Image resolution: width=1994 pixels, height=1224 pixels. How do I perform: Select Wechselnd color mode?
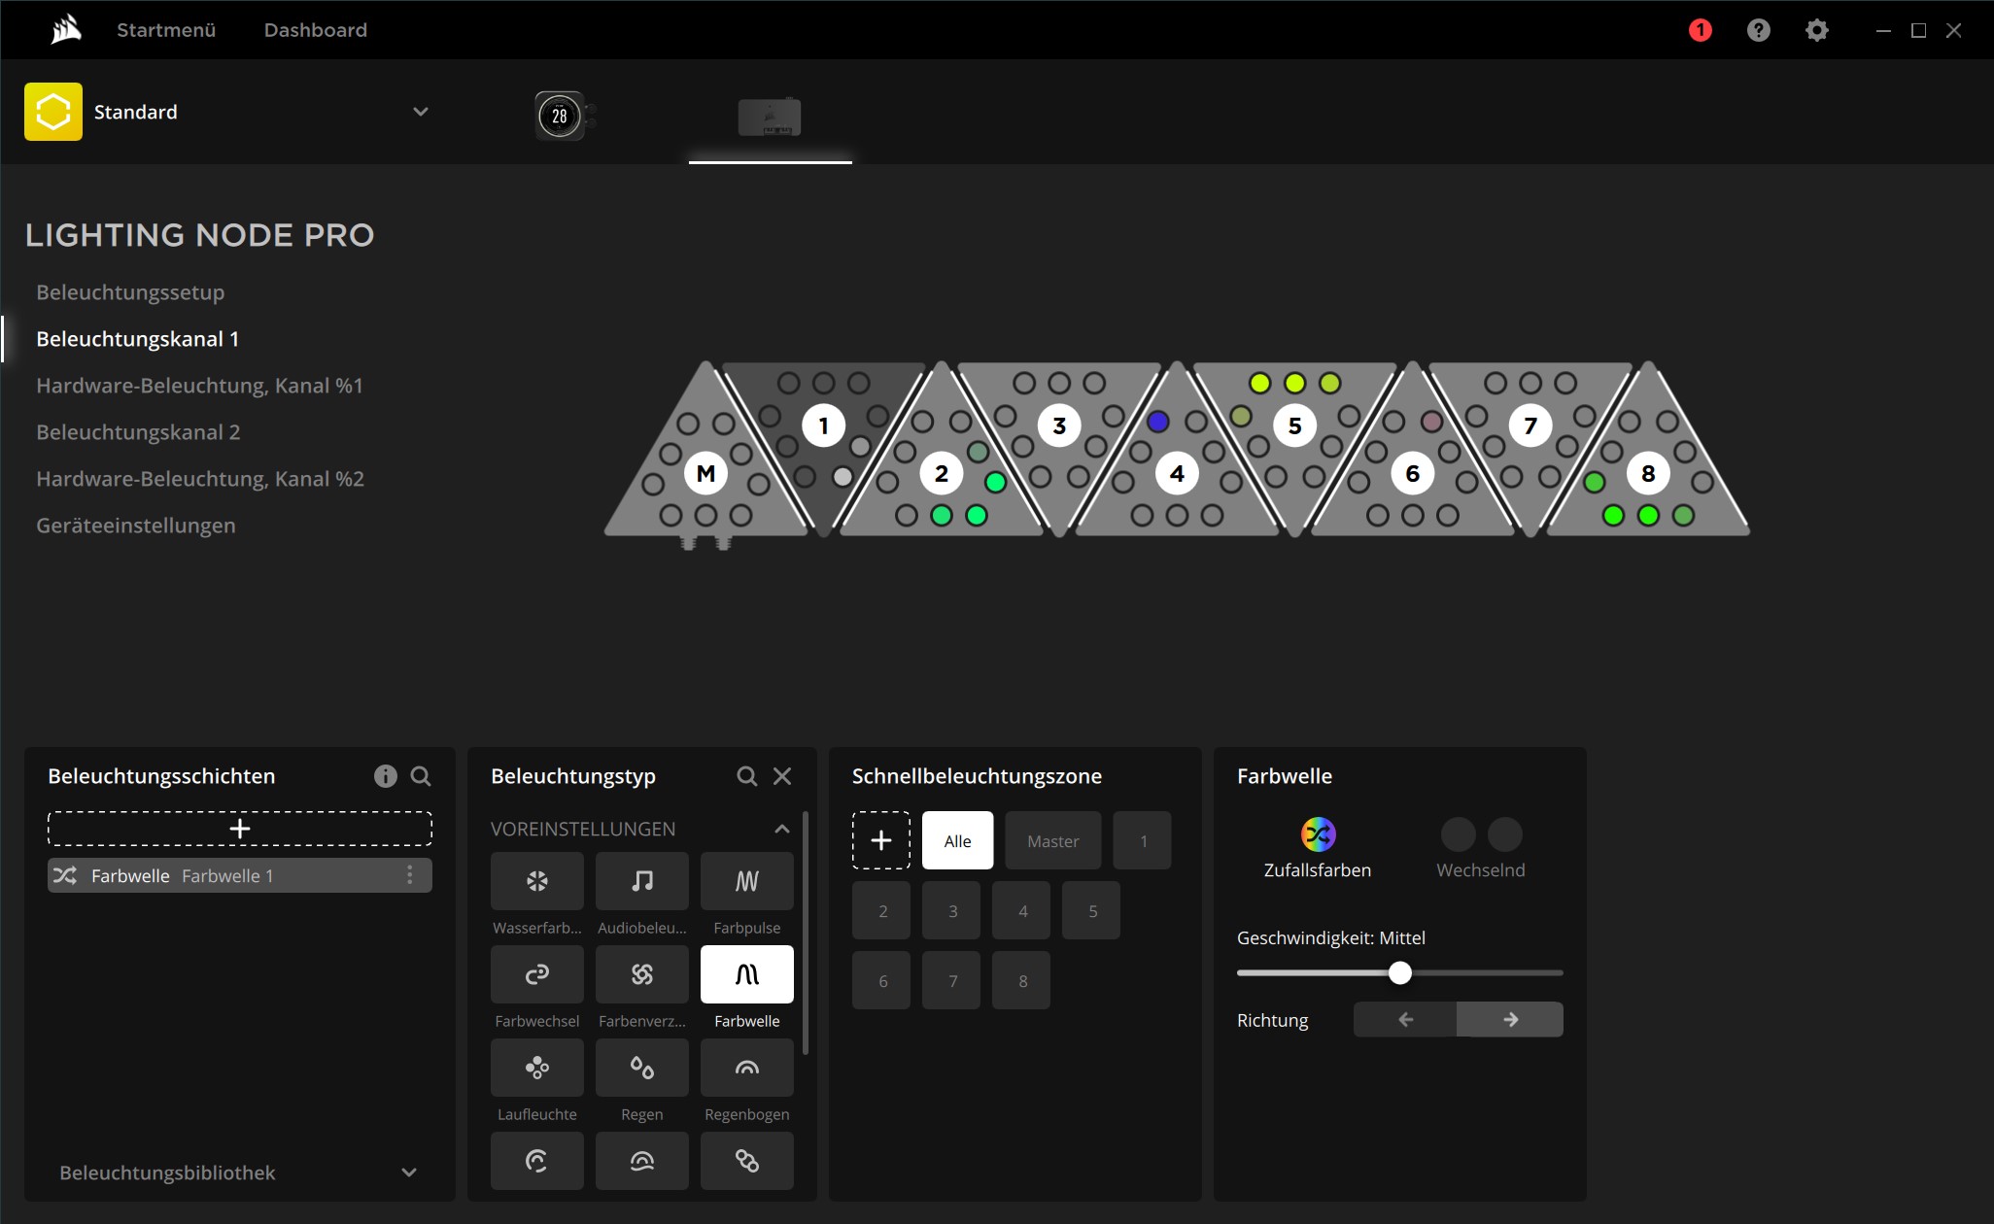click(1480, 834)
